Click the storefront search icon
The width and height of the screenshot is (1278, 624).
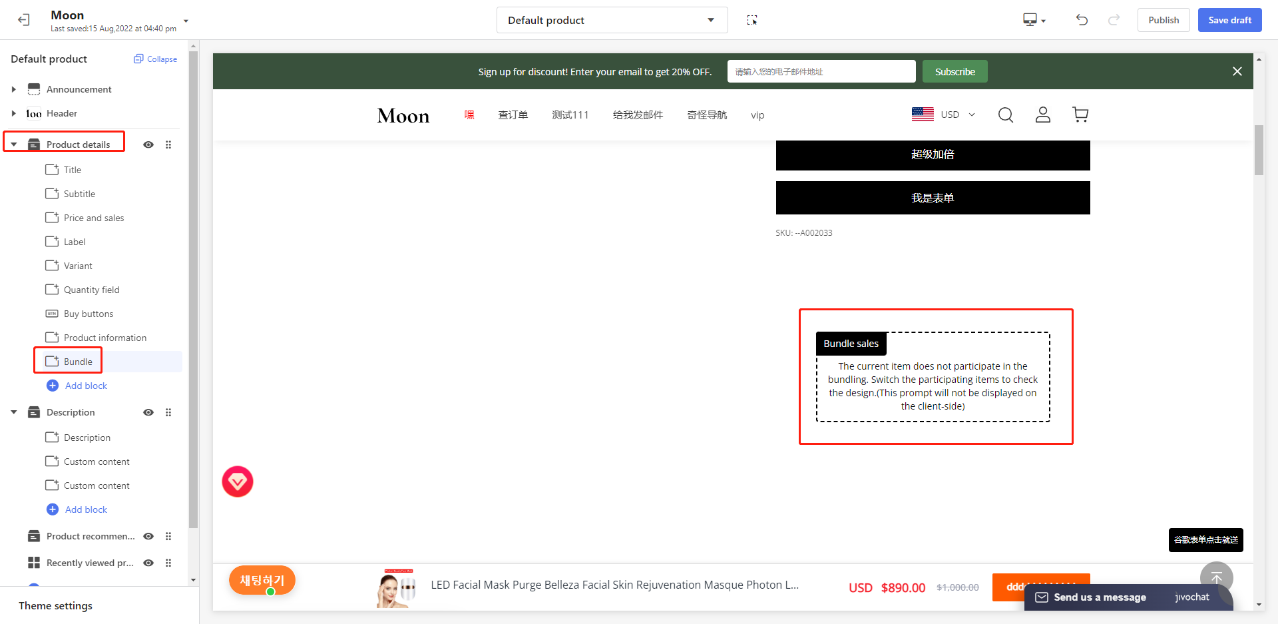[1006, 115]
